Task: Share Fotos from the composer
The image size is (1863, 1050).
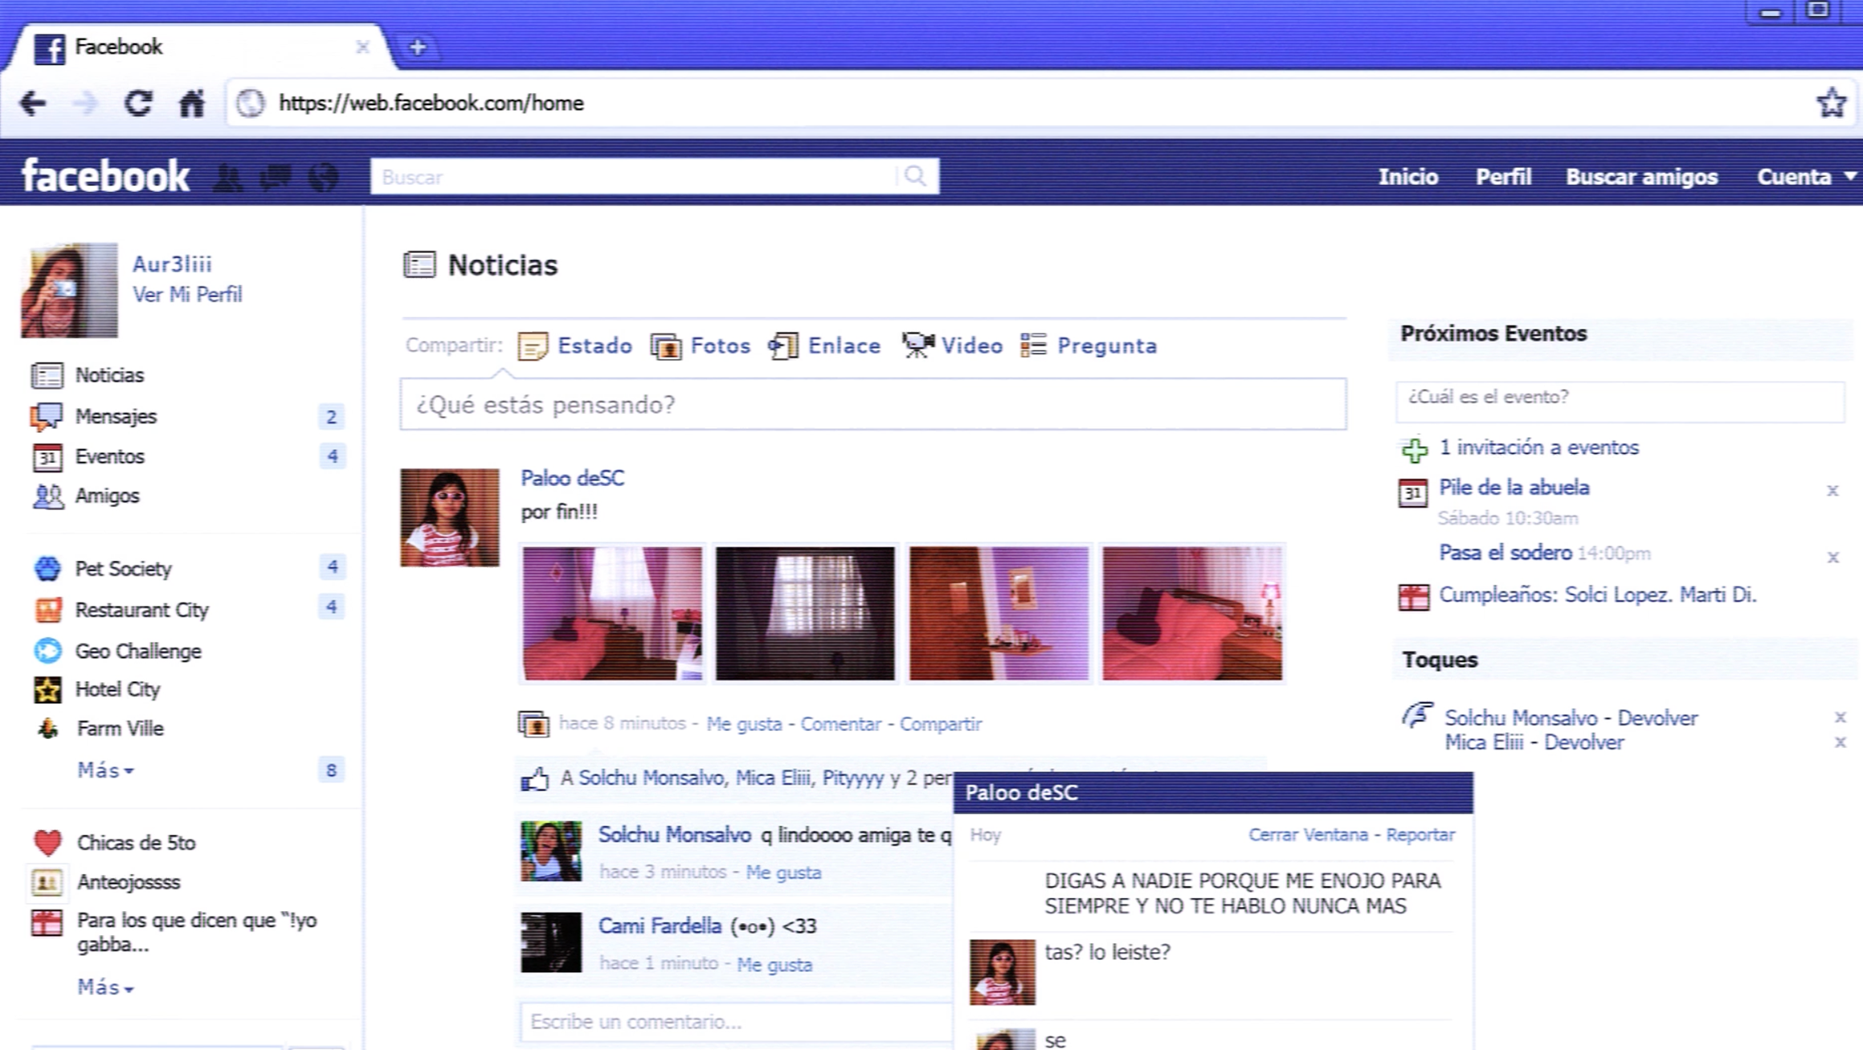Action: [701, 346]
